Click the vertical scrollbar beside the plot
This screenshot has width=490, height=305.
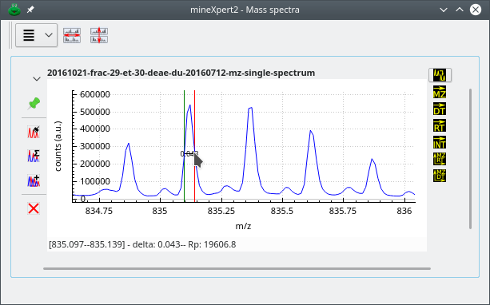tap(470, 159)
